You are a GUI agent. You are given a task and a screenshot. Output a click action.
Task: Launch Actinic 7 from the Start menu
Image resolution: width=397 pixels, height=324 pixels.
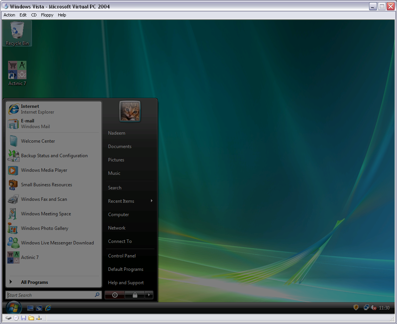point(54,257)
